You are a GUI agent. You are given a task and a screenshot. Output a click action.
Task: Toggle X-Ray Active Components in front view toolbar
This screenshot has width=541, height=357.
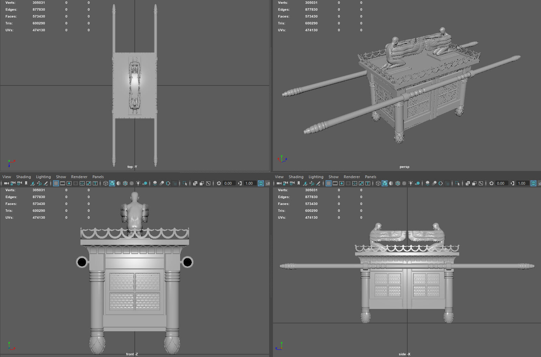(x=202, y=183)
